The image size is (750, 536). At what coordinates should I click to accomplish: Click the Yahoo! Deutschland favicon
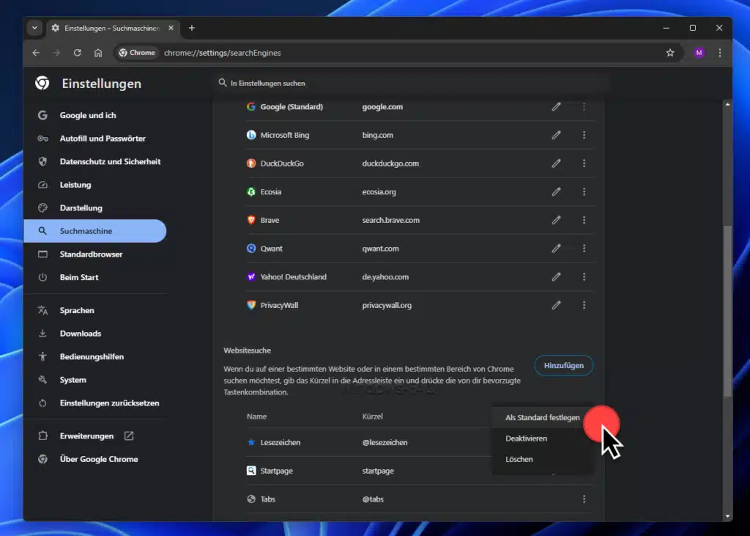pos(251,277)
